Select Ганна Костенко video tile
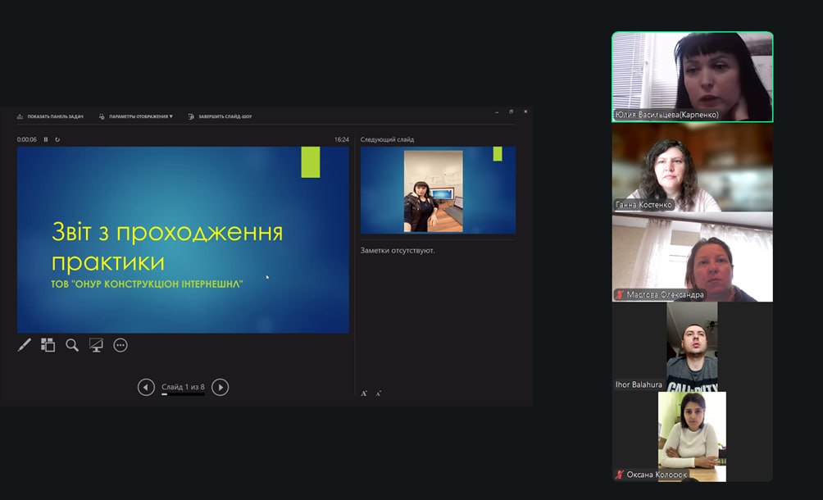The image size is (823, 500). point(692,167)
